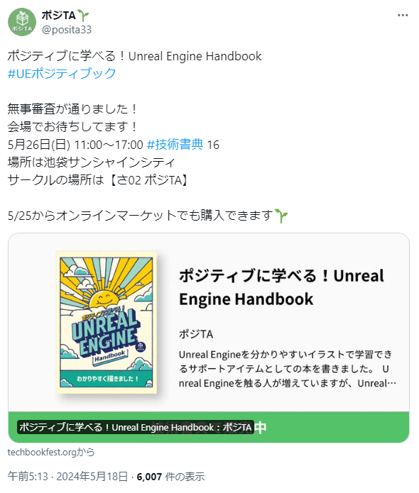Open hashtag #UEポジティブック
Image resolution: width=419 pixels, height=493 pixels.
coord(62,73)
